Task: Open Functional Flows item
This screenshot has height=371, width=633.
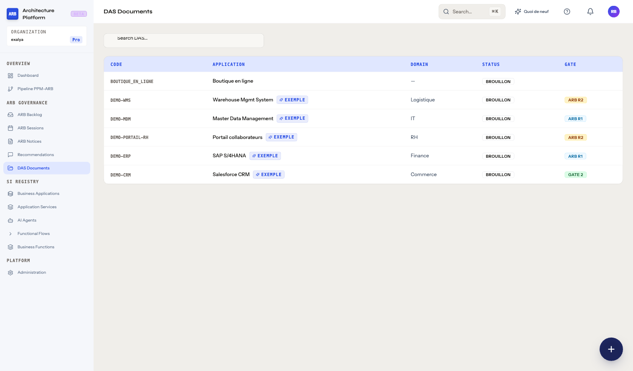Action: click(47, 234)
